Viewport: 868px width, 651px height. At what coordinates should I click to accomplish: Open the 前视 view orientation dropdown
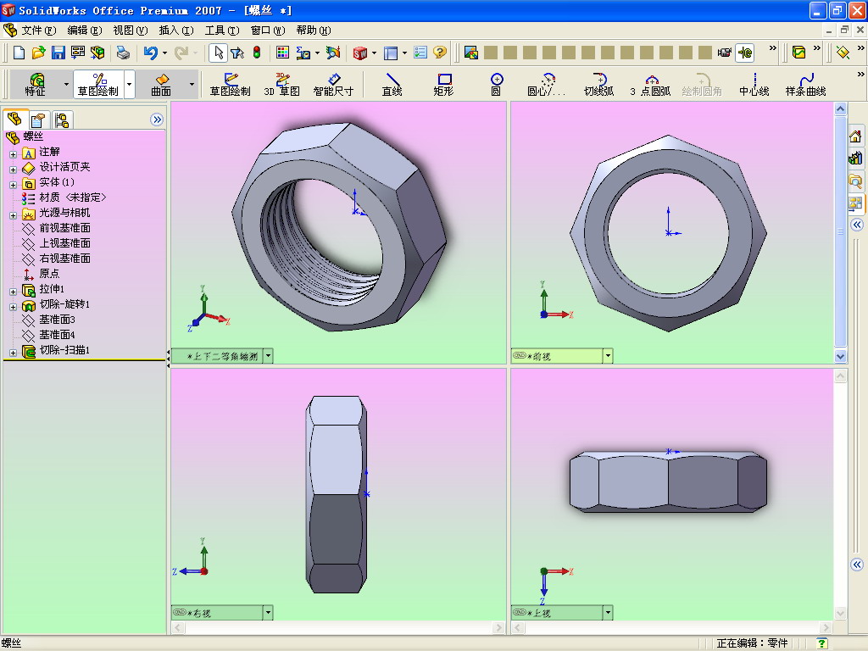[608, 356]
